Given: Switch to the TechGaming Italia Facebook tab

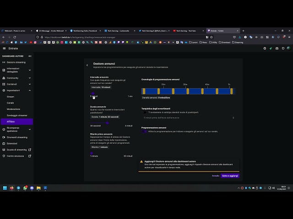Looking at the screenshot, I should [x=85, y=31].
